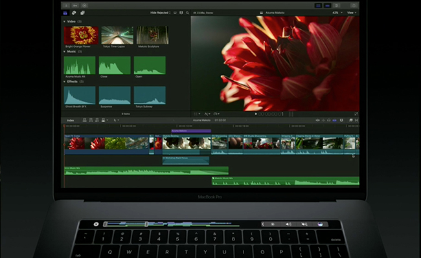Click the Insert clip edit icon
Image resolution: width=421 pixels, height=258 pixels.
91,120
